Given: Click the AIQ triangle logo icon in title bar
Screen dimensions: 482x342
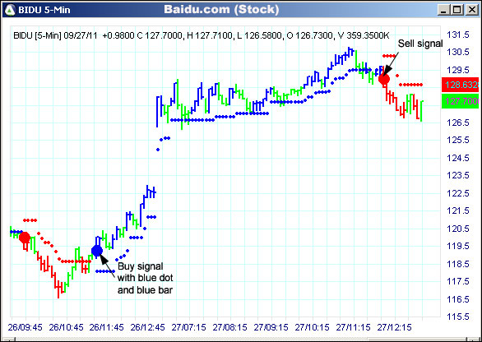Looking at the screenshot, I should tap(10, 10).
